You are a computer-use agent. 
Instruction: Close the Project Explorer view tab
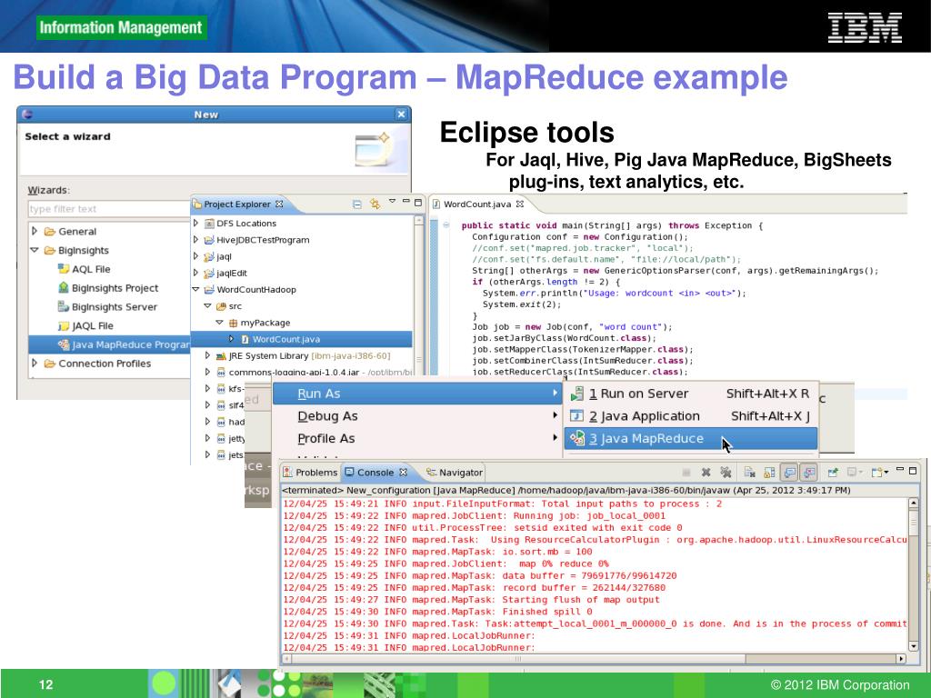coord(279,204)
